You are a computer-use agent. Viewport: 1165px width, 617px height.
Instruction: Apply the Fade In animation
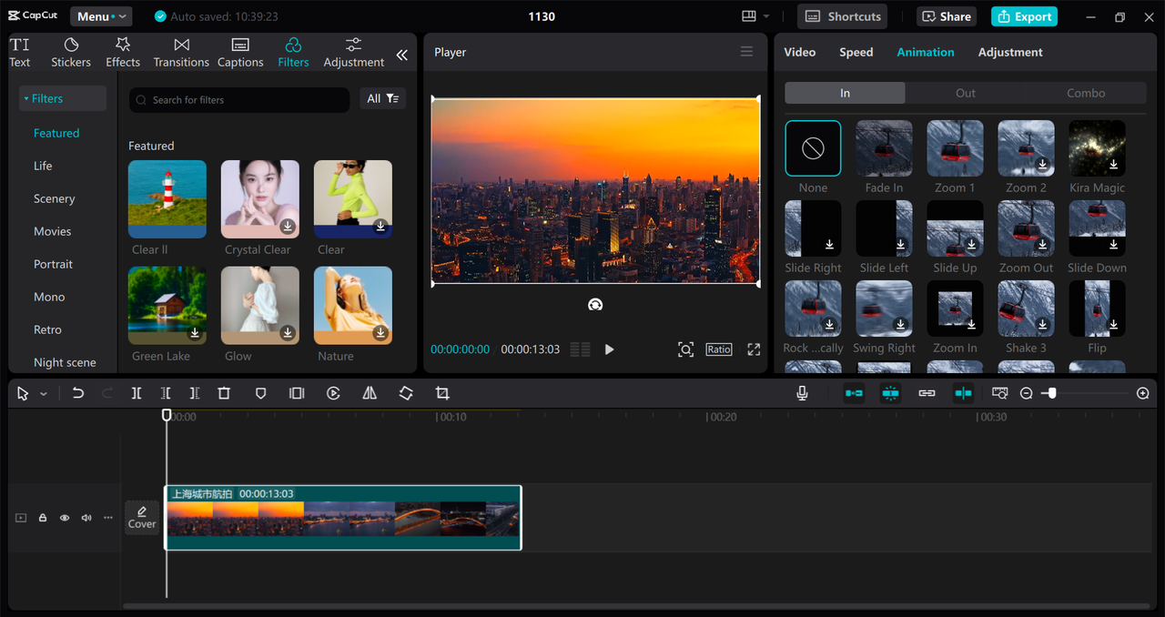click(x=884, y=148)
